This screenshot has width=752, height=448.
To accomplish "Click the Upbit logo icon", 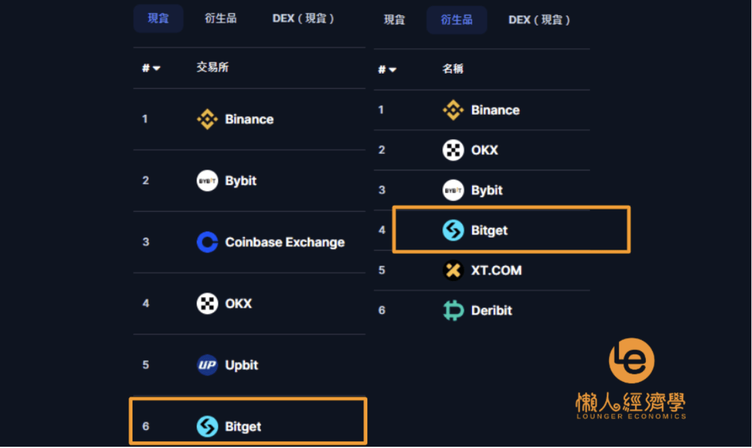I will [x=207, y=365].
